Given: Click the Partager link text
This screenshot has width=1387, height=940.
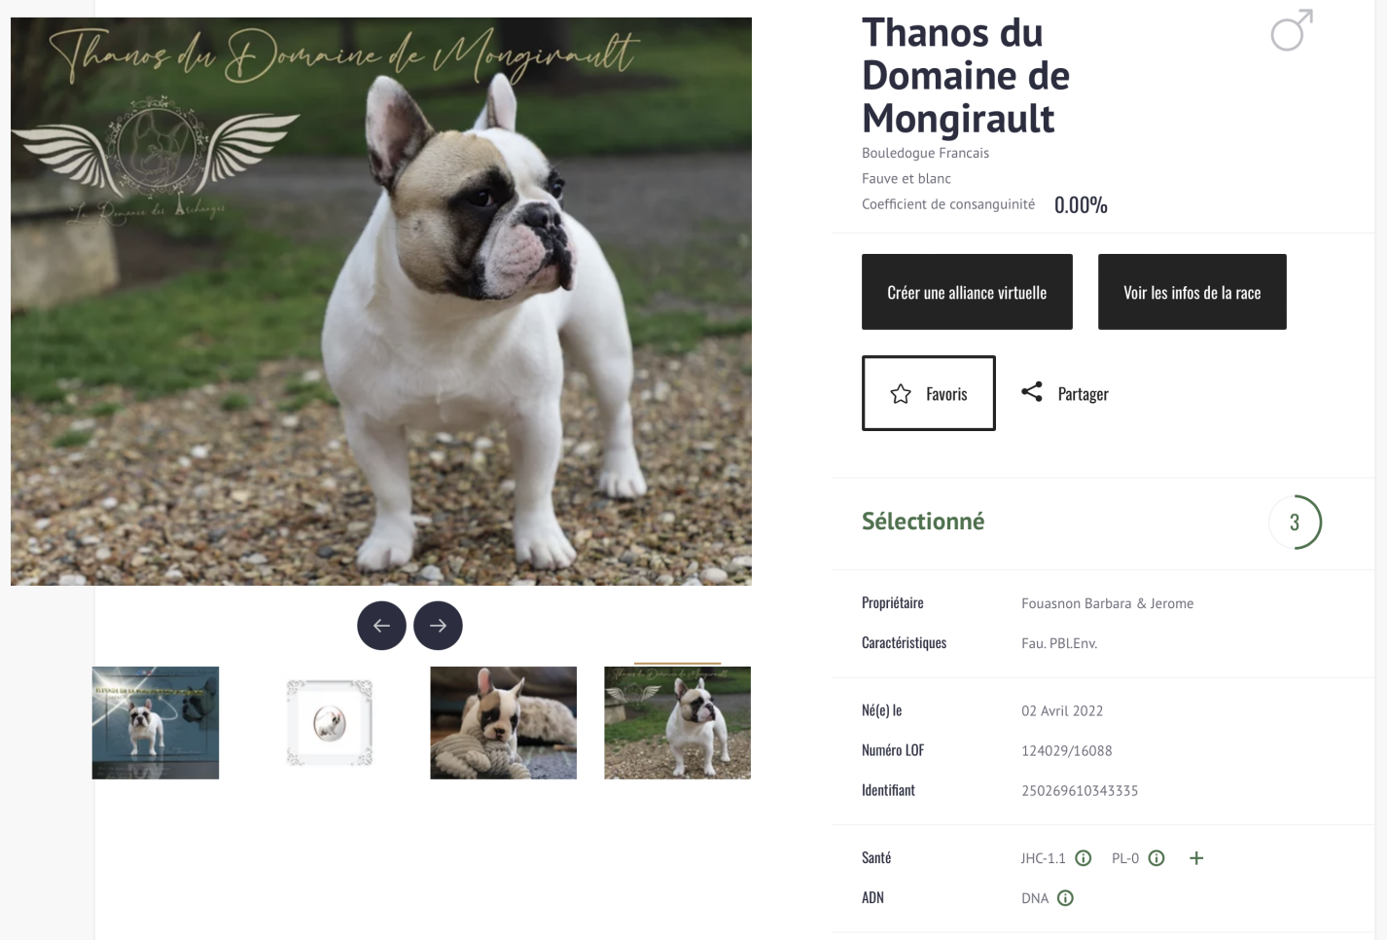Looking at the screenshot, I should [x=1083, y=394].
